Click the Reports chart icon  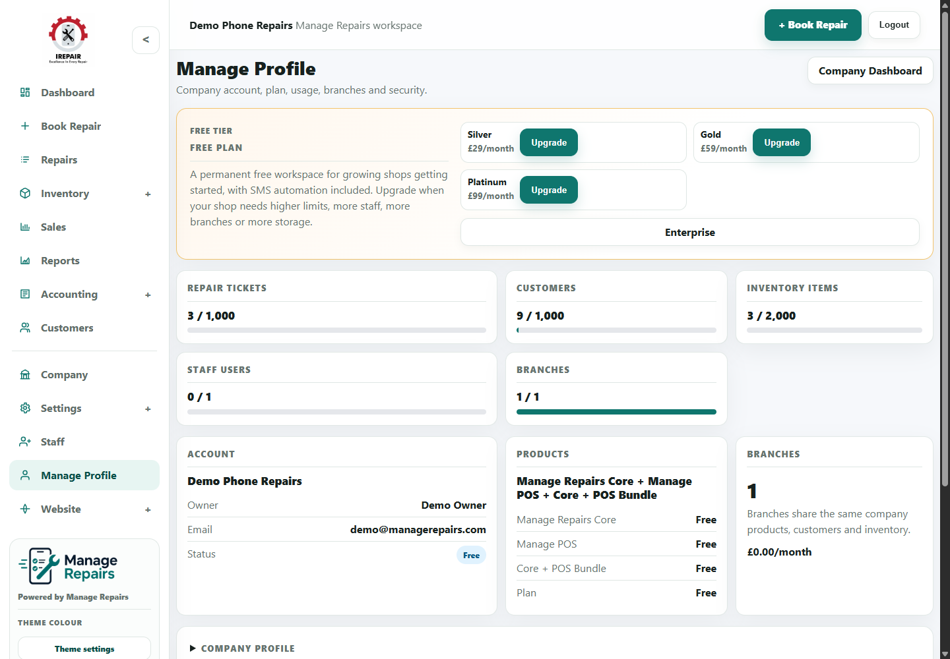[x=25, y=260]
